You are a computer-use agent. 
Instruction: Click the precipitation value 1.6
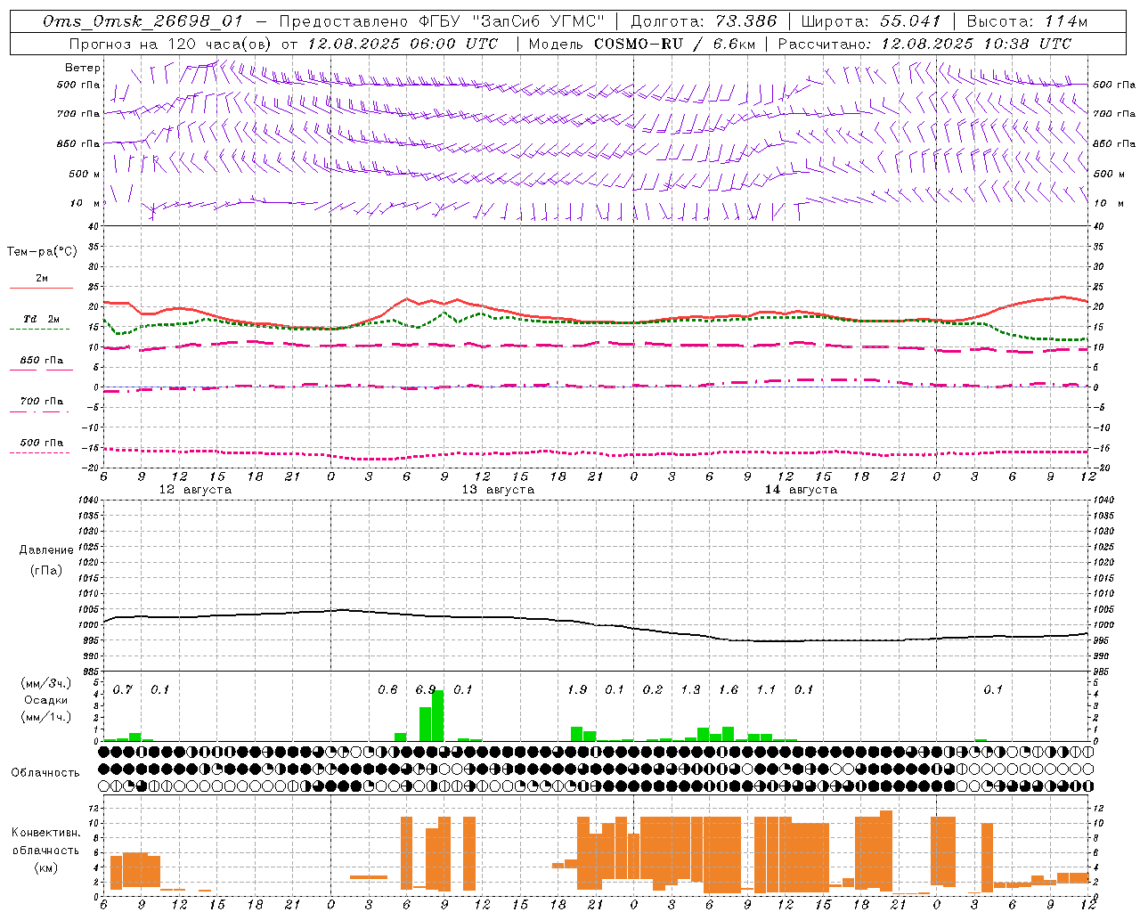point(729,689)
